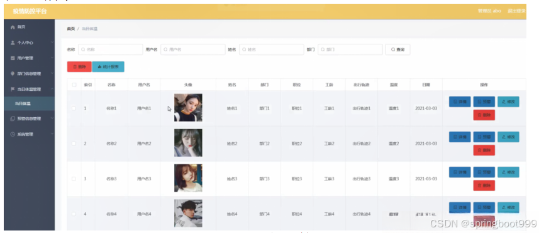This screenshot has height=233, width=539.
Task: Toggle the select-all checkbox in table header
Action: coord(74,85)
